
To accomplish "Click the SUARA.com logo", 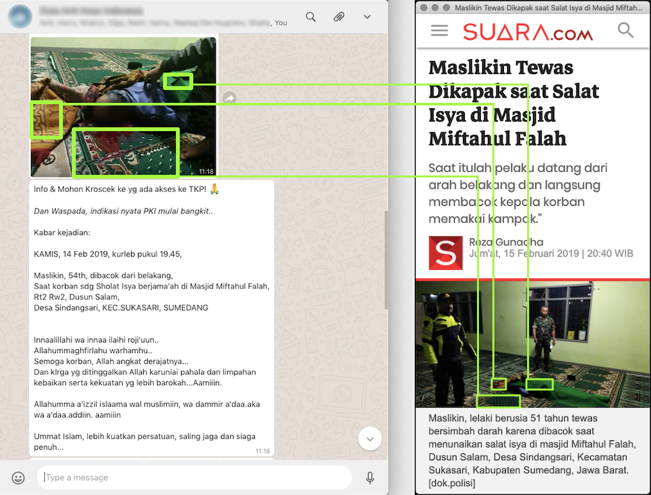I will (x=528, y=32).
